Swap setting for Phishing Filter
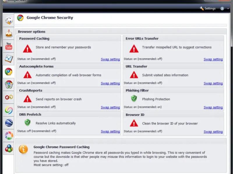Screen dimensions: 233x174 click(x=213, y=107)
